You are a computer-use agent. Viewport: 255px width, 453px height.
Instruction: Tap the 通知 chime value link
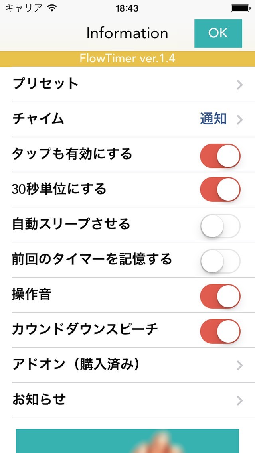pyautogui.click(x=213, y=119)
